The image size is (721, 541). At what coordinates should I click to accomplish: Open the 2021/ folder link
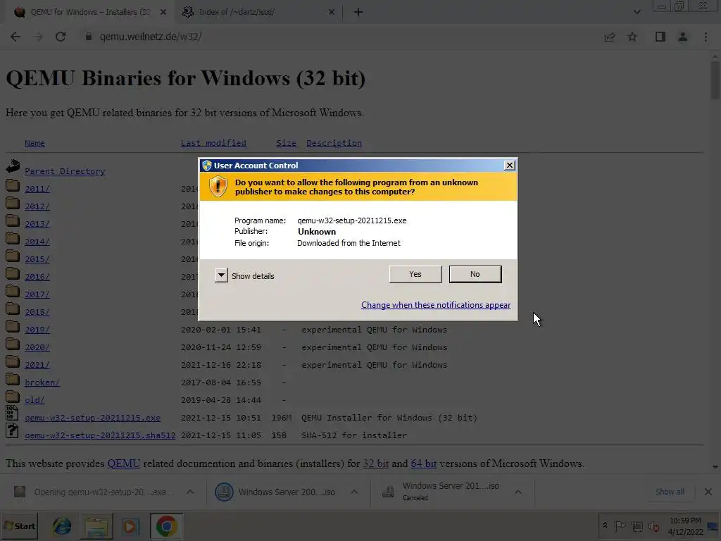[x=37, y=365]
